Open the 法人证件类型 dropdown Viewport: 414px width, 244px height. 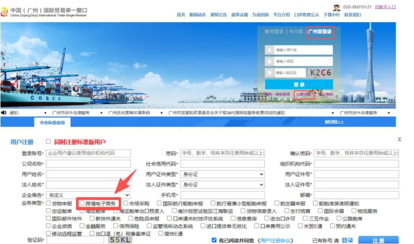coord(222,185)
